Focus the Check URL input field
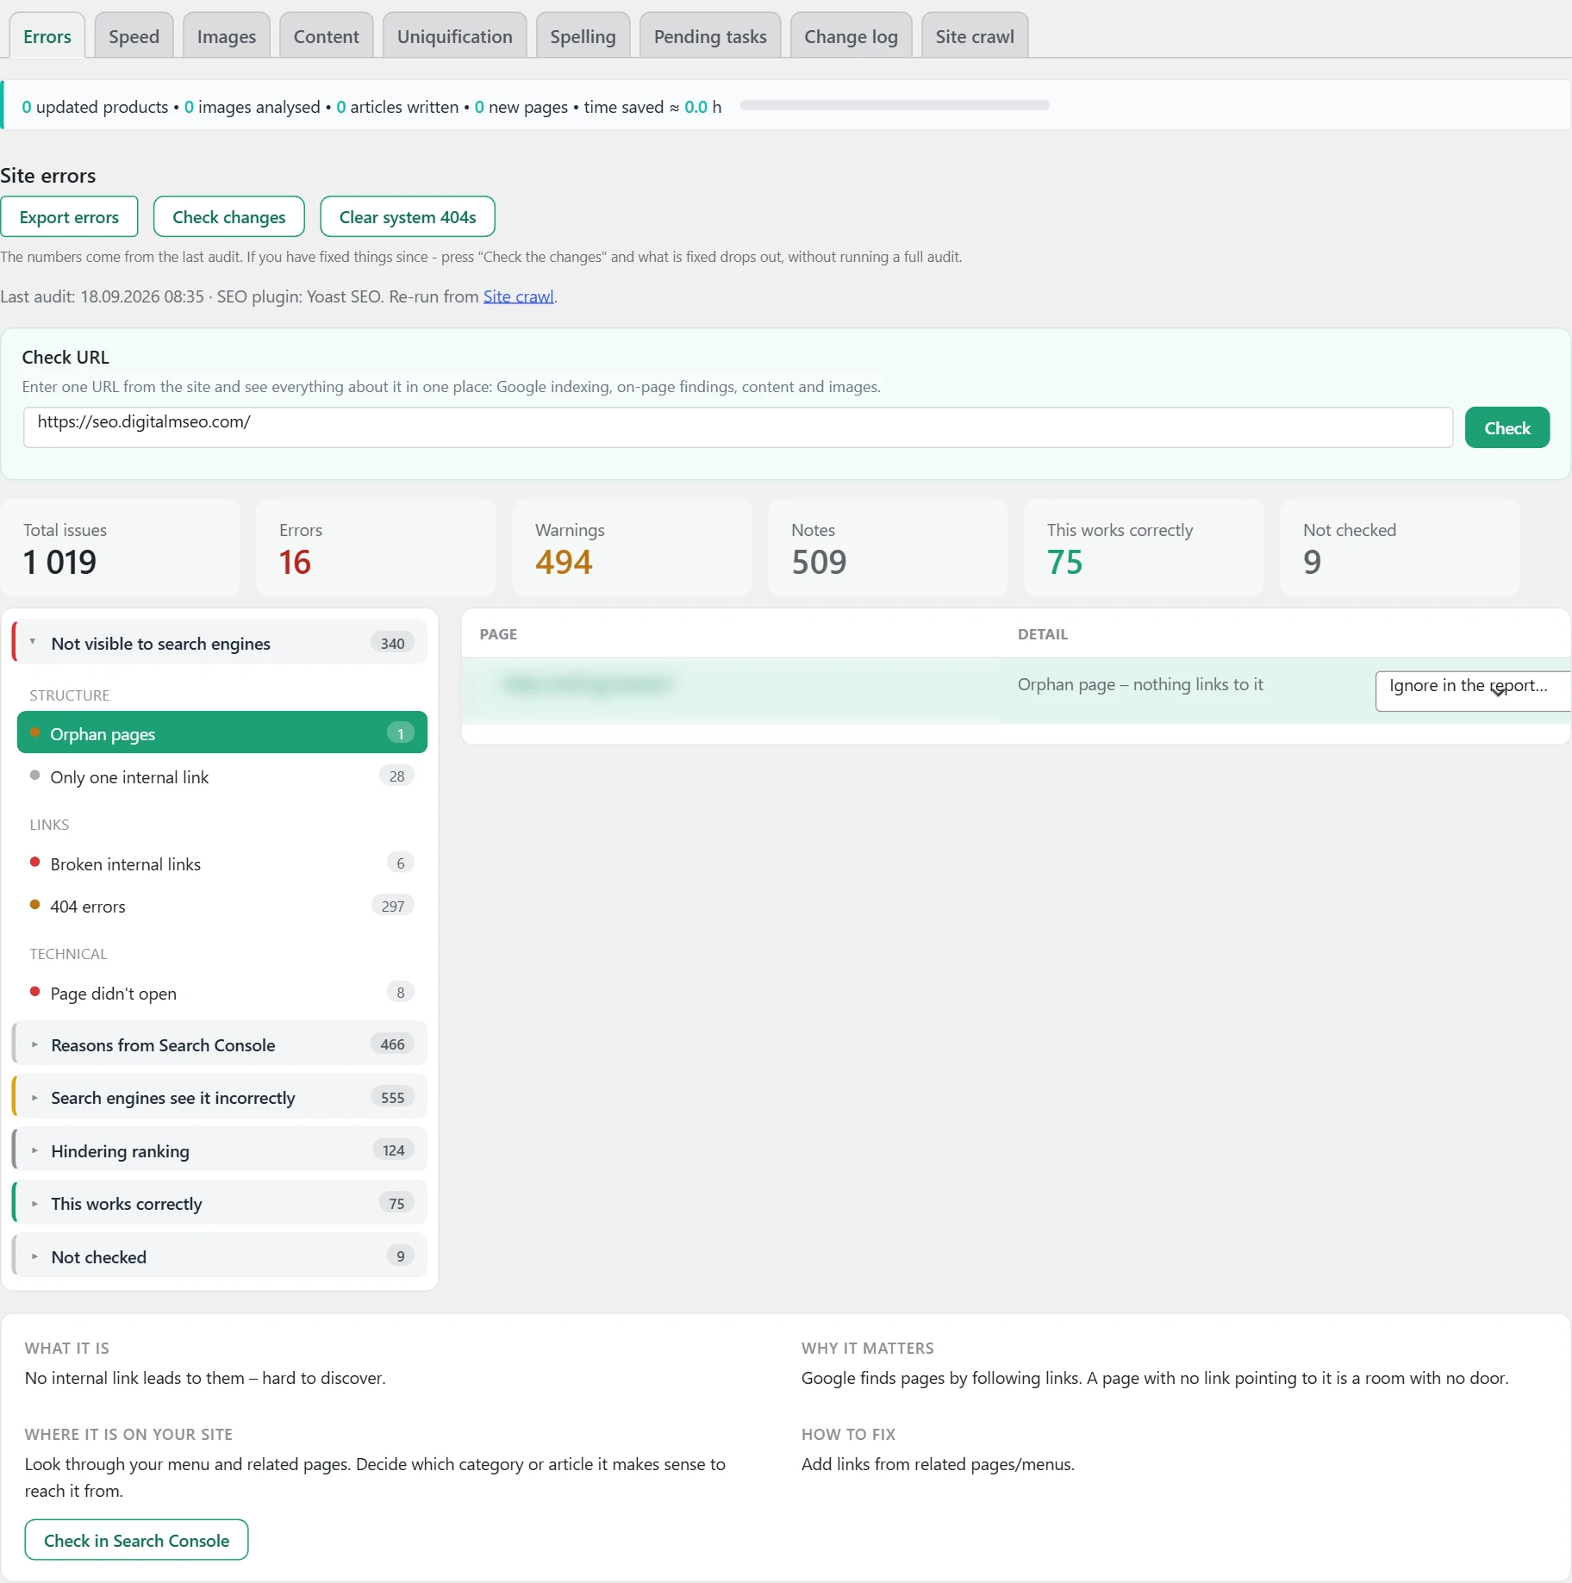Viewport: 1572px width, 1583px height. click(x=738, y=427)
